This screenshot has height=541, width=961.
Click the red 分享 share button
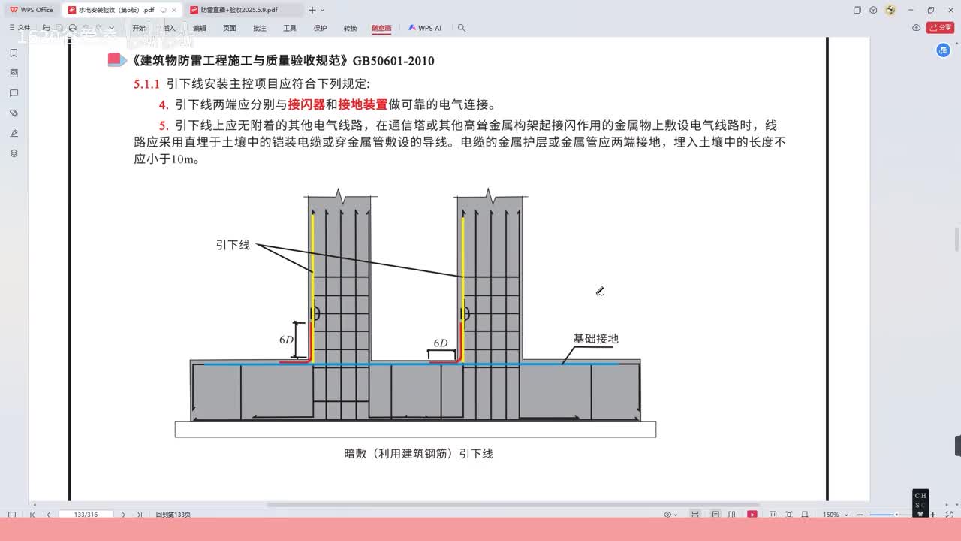click(x=941, y=28)
